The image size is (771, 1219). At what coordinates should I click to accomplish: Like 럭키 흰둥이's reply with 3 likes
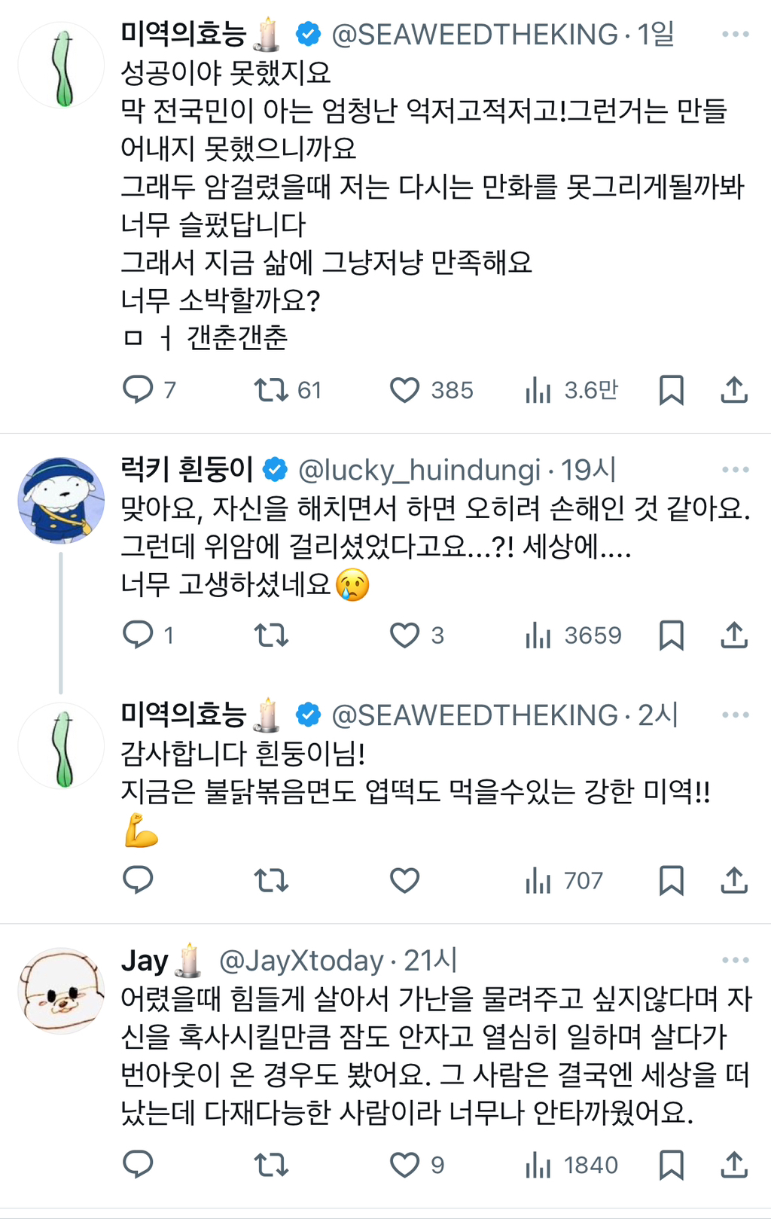(404, 635)
